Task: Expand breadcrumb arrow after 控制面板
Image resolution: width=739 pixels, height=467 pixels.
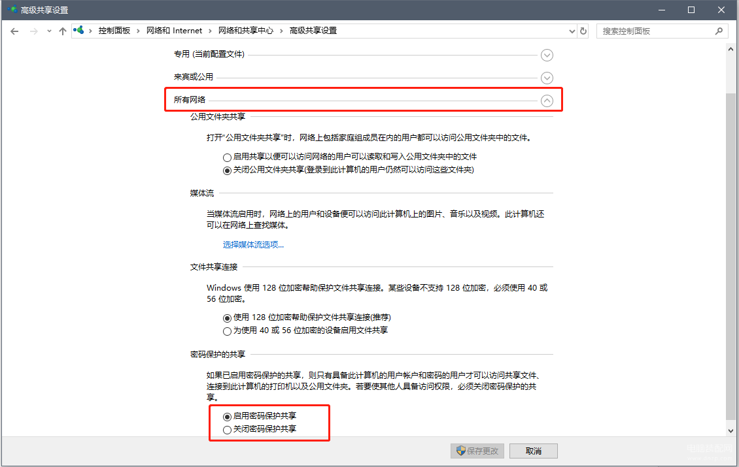Action: [138, 31]
